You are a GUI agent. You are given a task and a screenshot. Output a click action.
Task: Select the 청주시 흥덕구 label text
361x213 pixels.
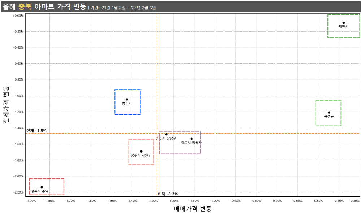42,191
